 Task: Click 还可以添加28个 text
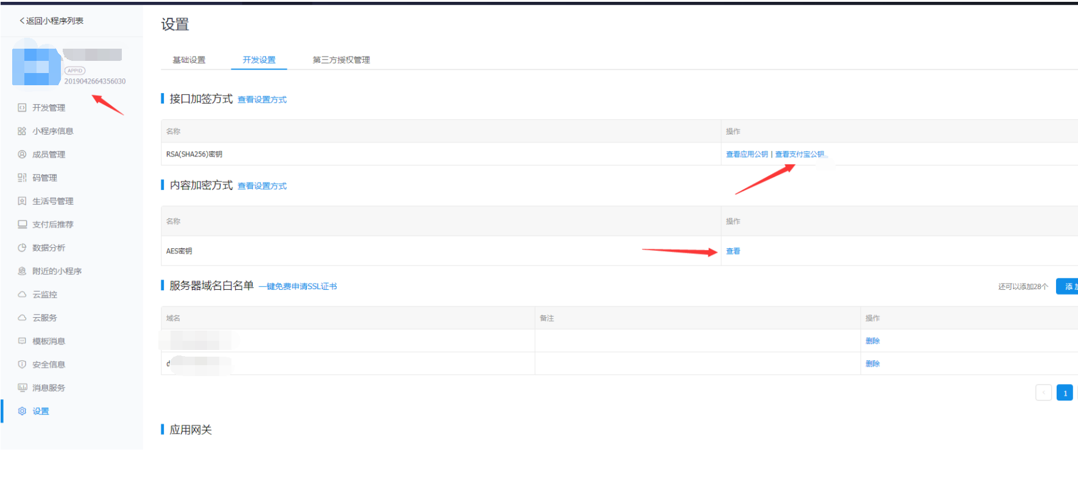[x=1023, y=286]
